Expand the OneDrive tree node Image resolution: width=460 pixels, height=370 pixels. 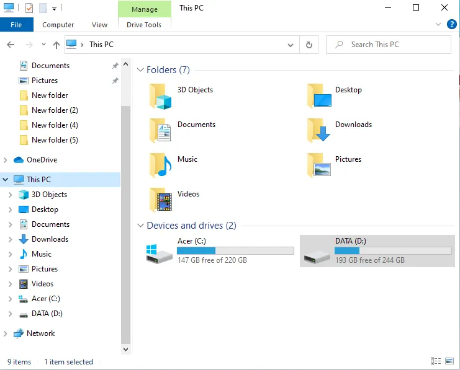click(x=6, y=160)
